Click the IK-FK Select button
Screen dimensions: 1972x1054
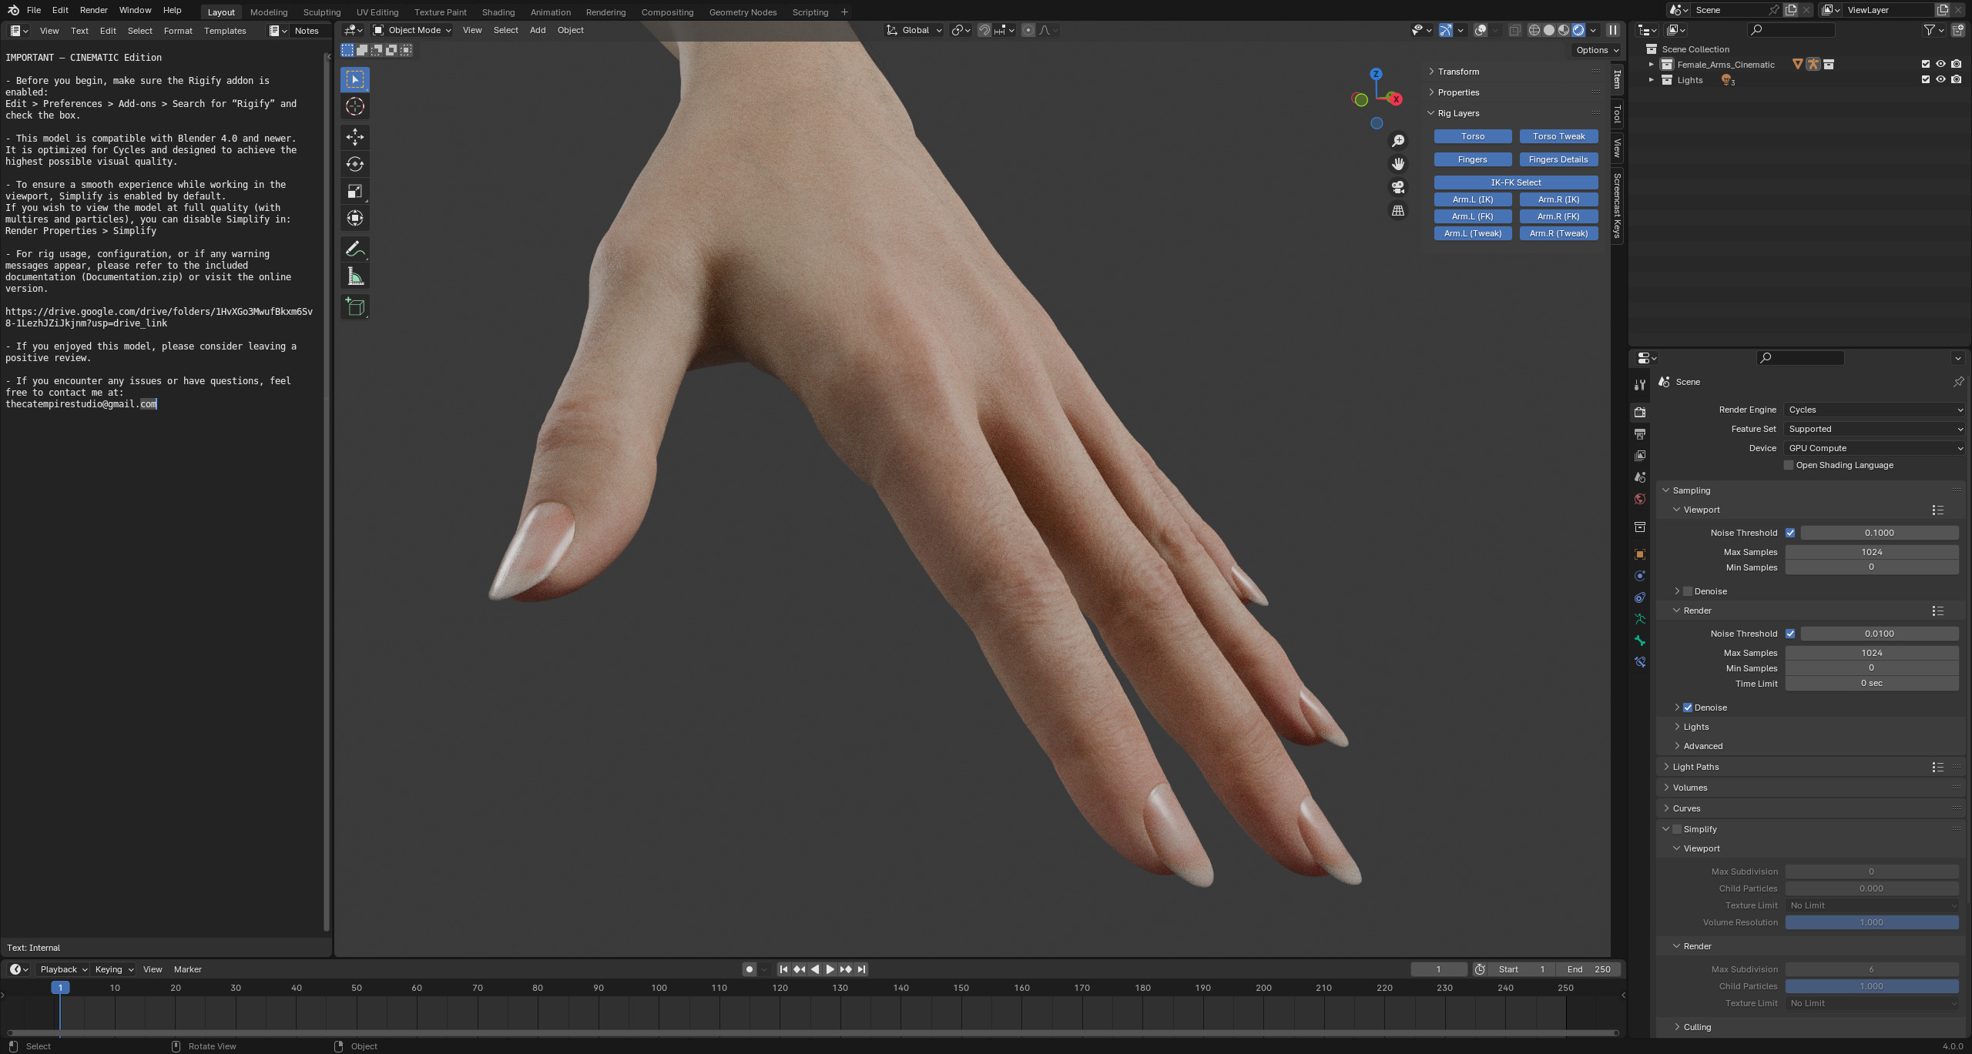(1516, 182)
